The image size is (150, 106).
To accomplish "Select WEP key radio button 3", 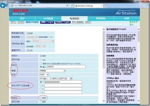I will coord(41,89).
